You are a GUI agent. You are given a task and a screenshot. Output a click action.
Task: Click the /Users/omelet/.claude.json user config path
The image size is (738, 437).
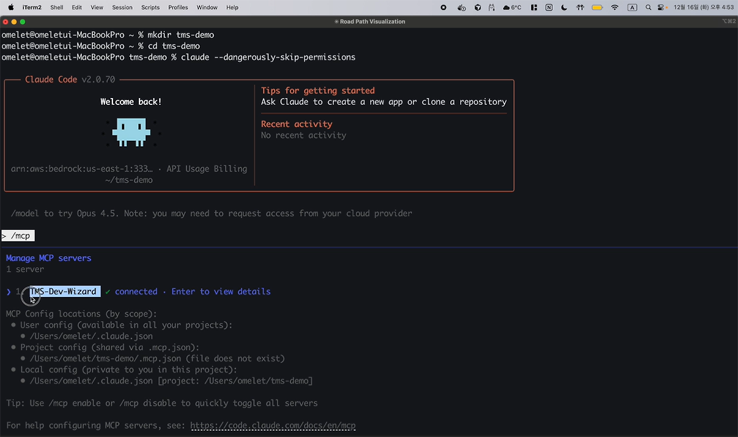pos(91,336)
